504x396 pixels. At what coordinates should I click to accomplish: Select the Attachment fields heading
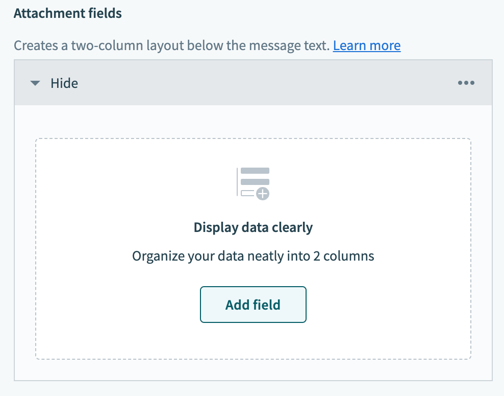[68, 13]
